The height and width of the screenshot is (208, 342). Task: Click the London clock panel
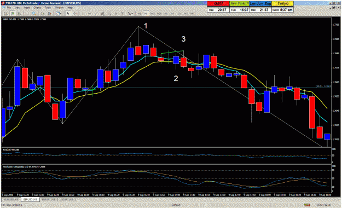click(x=260, y=7)
